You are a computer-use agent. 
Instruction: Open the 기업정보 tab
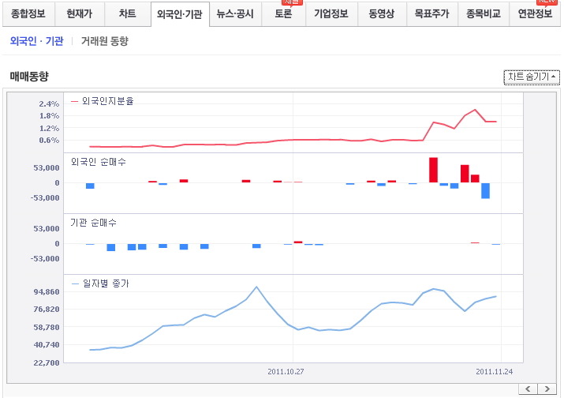pyautogui.click(x=331, y=14)
